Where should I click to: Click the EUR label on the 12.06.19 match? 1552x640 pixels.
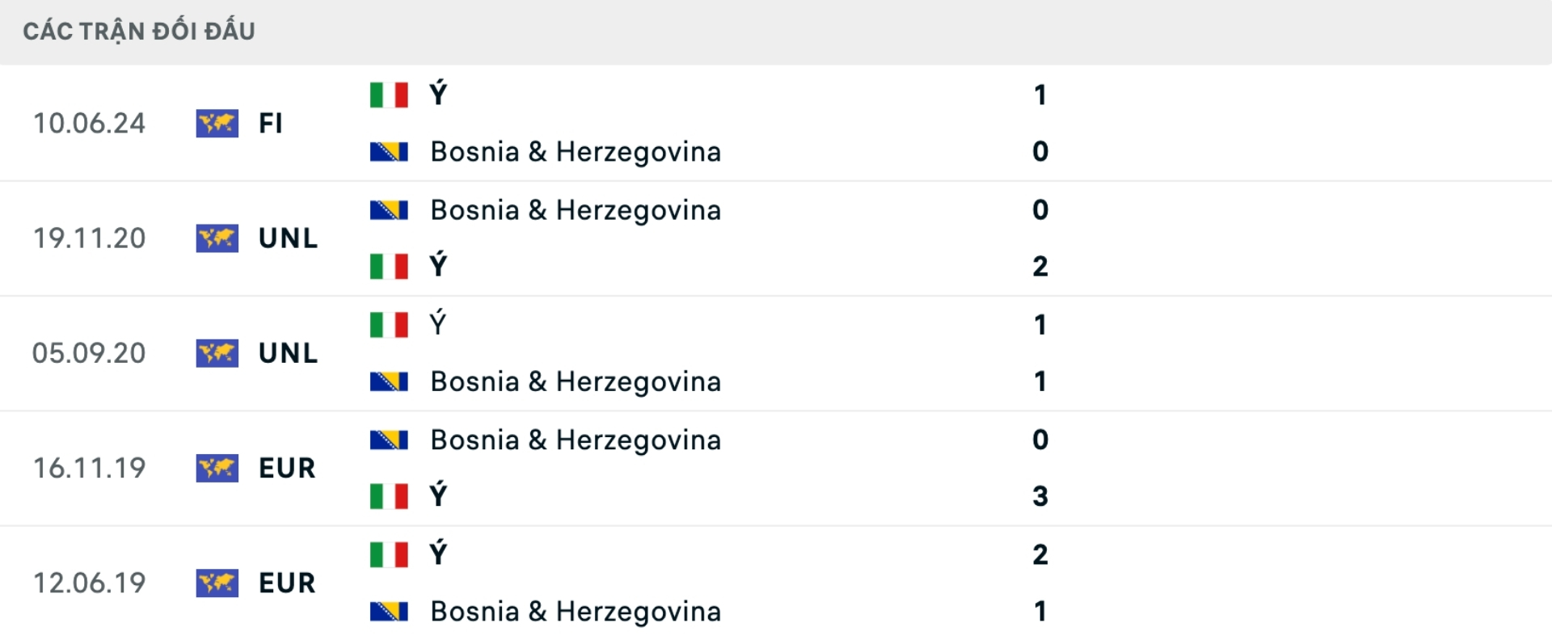tap(287, 583)
